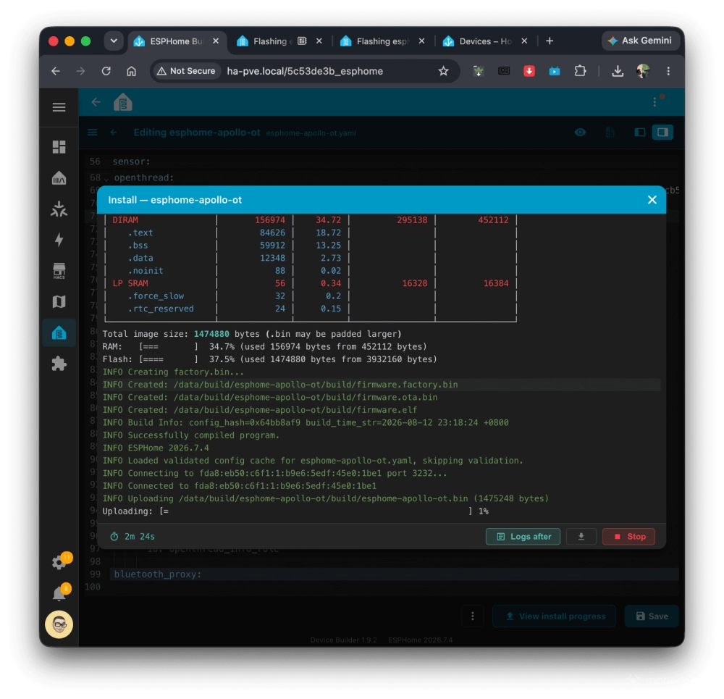This screenshot has height=699, width=724.
Task: Open the editor footer three-dot menu
Action: 472,616
